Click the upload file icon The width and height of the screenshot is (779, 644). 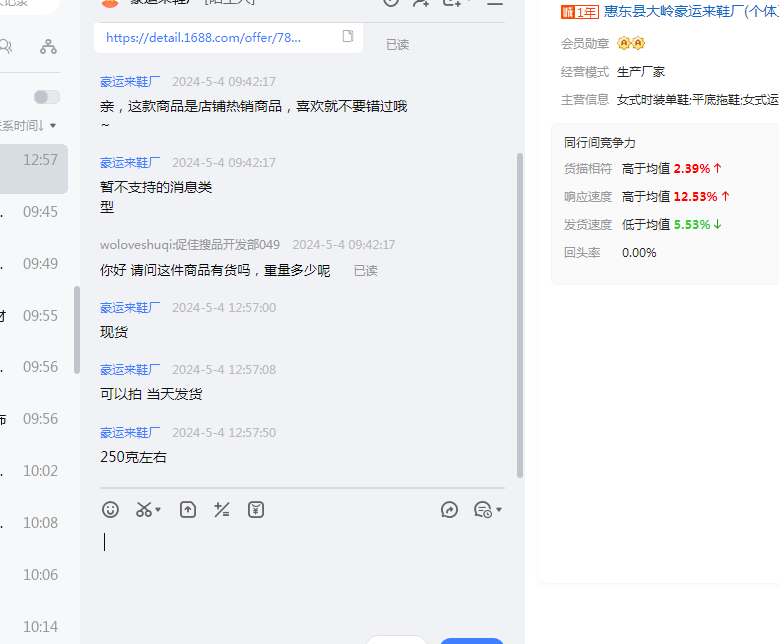click(188, 509)
